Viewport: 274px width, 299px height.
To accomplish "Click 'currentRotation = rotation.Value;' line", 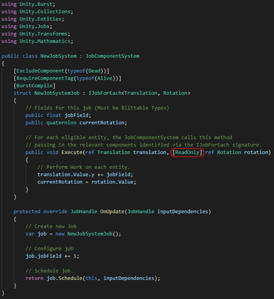I will (87, 182).
